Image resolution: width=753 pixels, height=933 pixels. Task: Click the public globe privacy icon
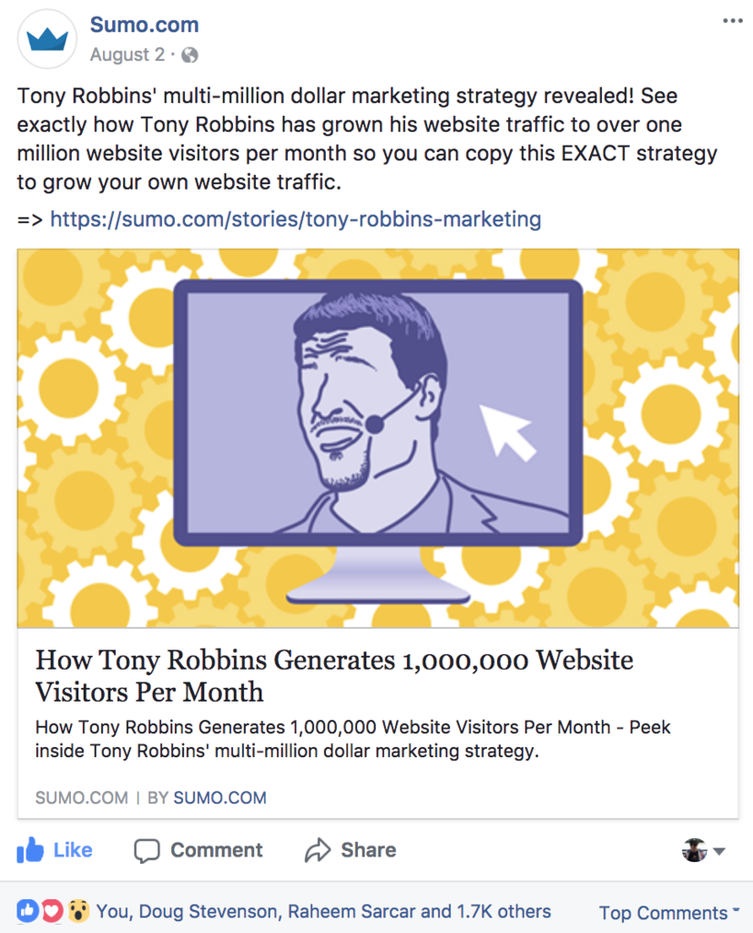pos(189,56)
